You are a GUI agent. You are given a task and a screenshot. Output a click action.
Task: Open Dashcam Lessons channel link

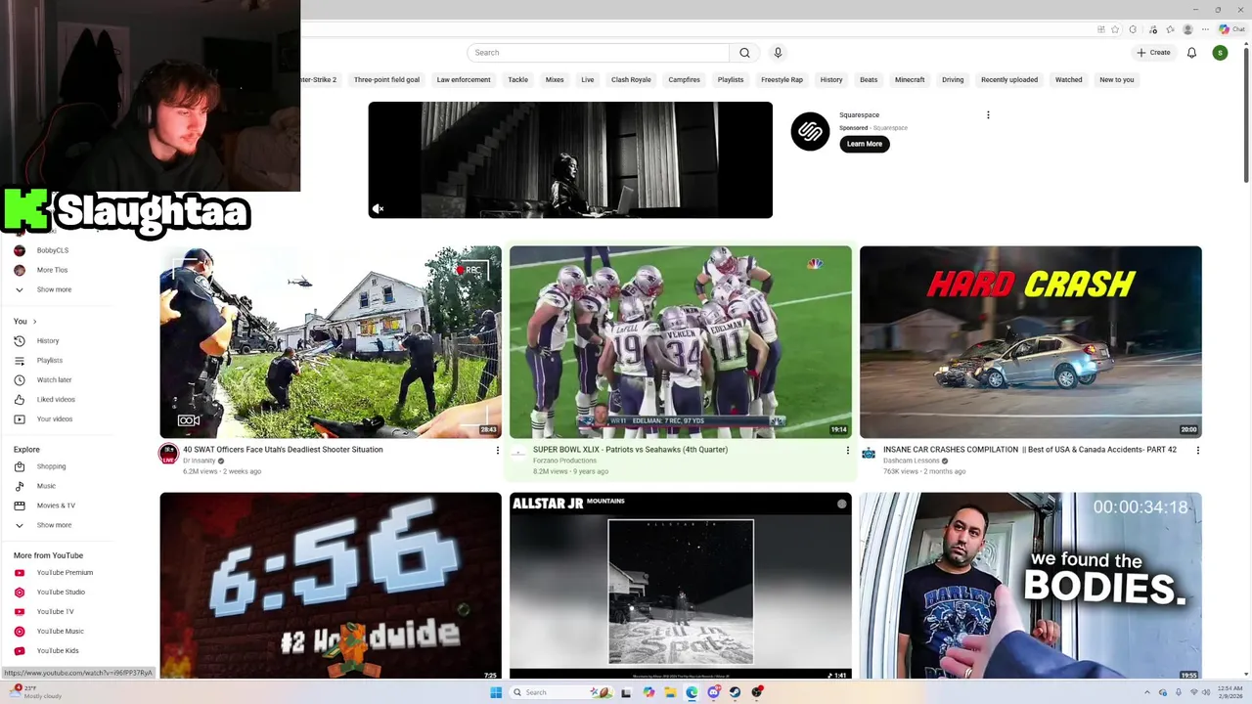pos(911,461)
